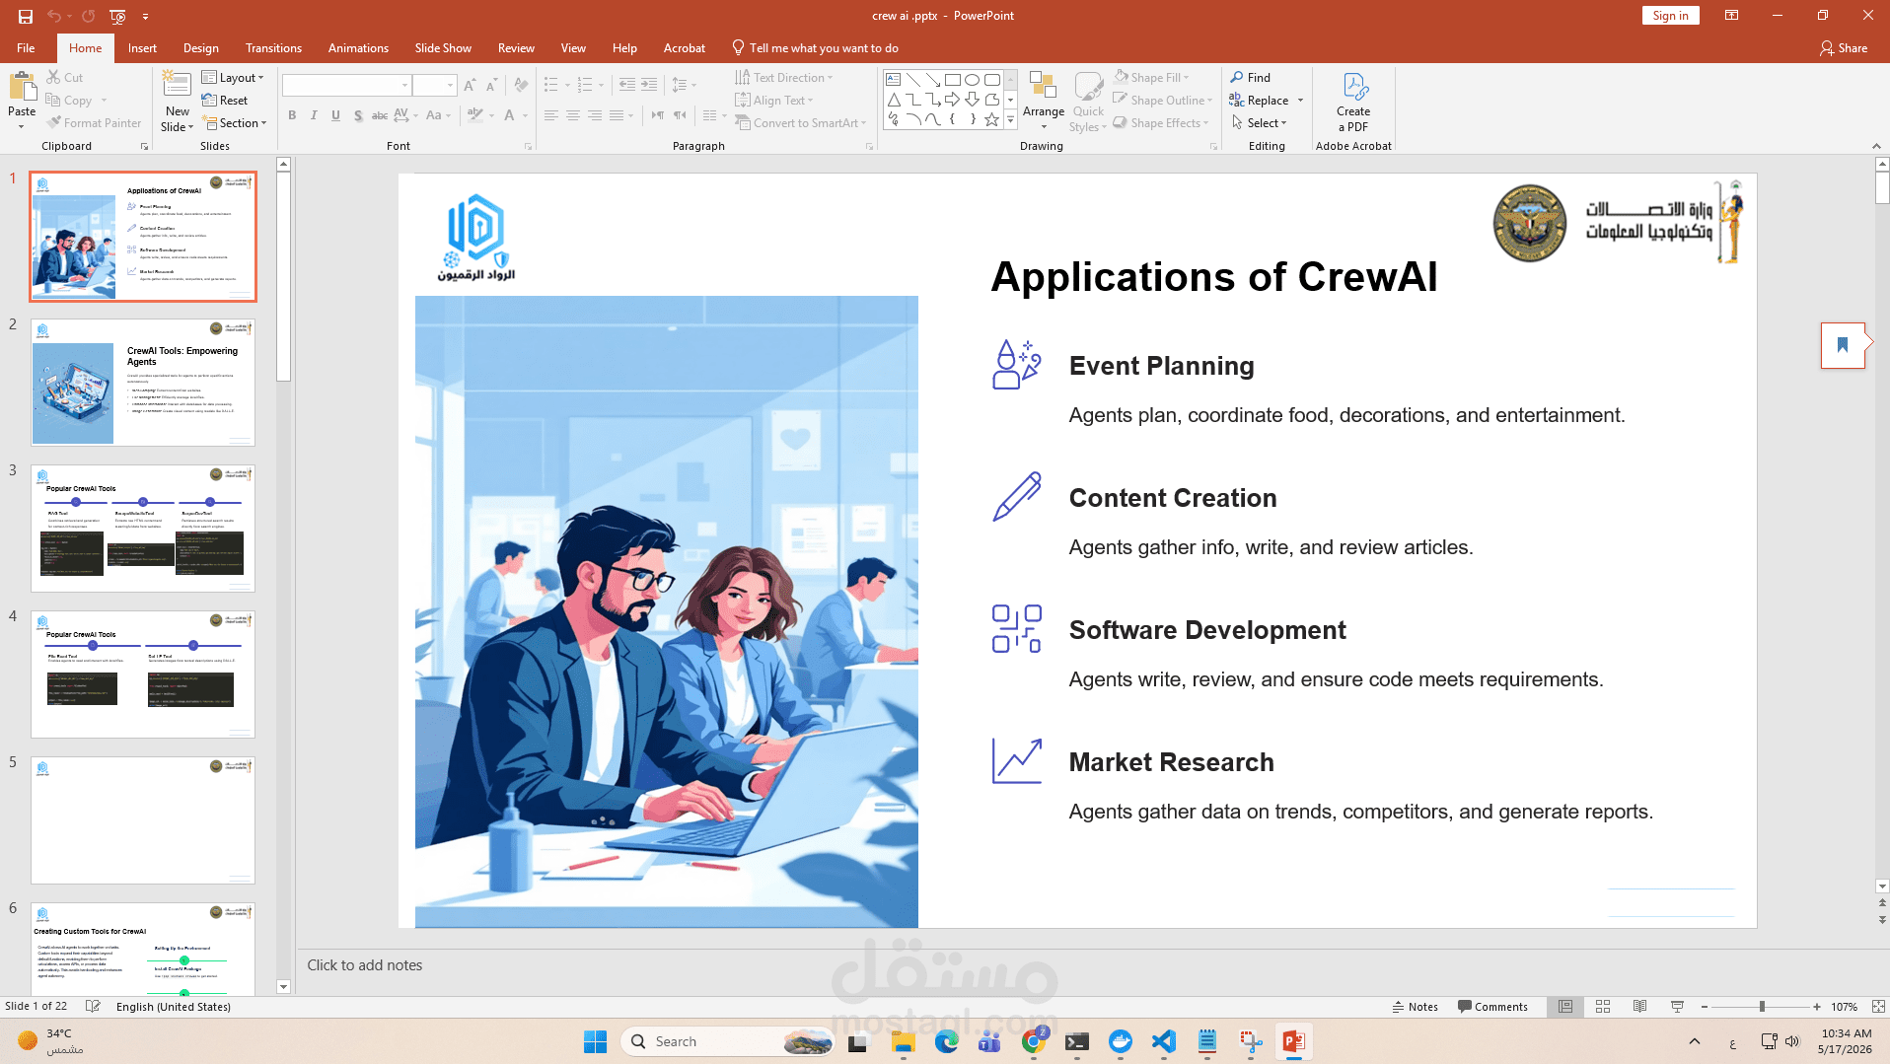
Task: Open the Select dropdown in Editing
Action: [x=1260, y=123]
